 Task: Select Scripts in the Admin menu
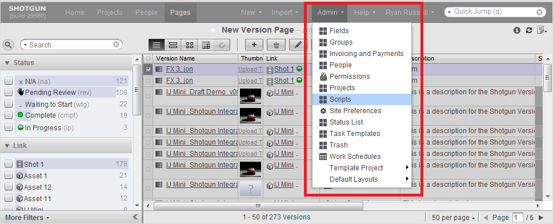362,99
